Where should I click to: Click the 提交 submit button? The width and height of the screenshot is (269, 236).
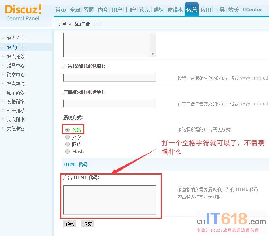(x=88, y=224)
